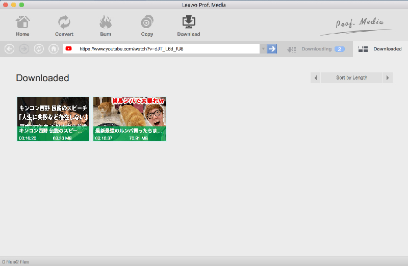Switch to the Downloading tab

[316, 49]
